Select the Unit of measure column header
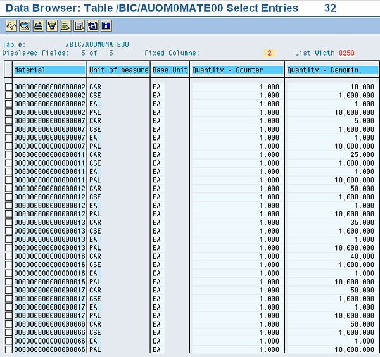The height and width of the screenshot is (357, 380). click(118, 70)
